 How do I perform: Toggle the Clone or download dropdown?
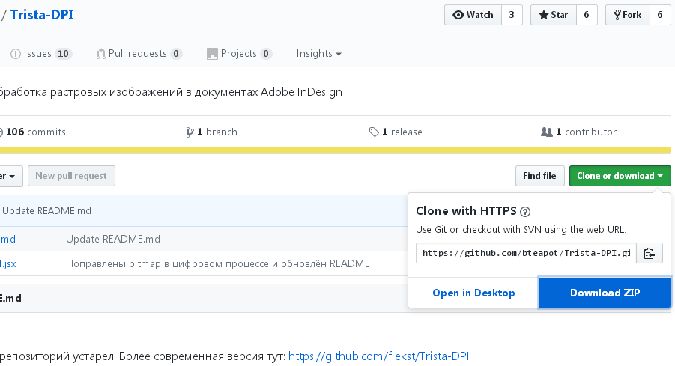(620, 176)
